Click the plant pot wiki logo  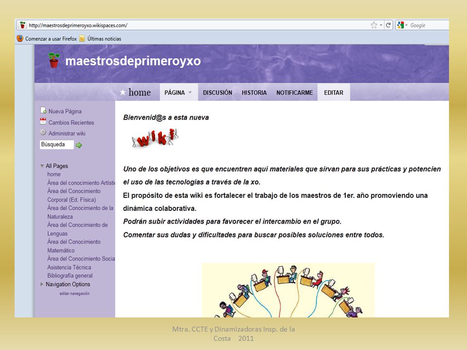click(54, 60)
